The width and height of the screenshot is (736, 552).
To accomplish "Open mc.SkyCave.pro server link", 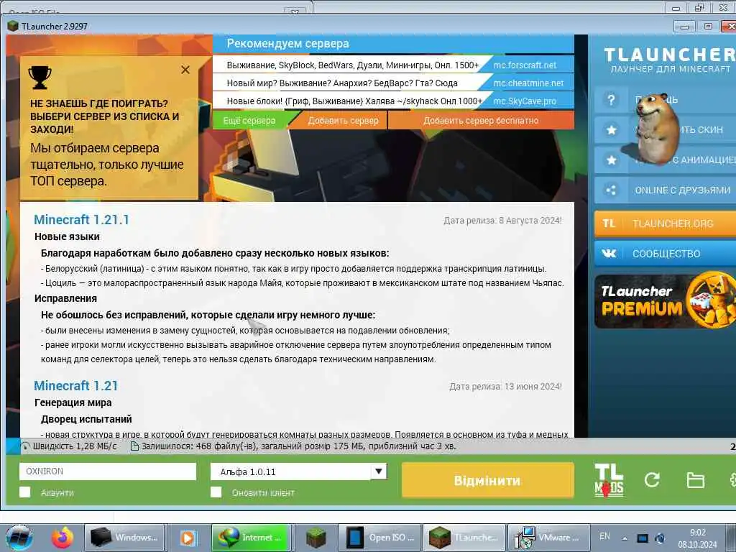I will pos(525,101).
